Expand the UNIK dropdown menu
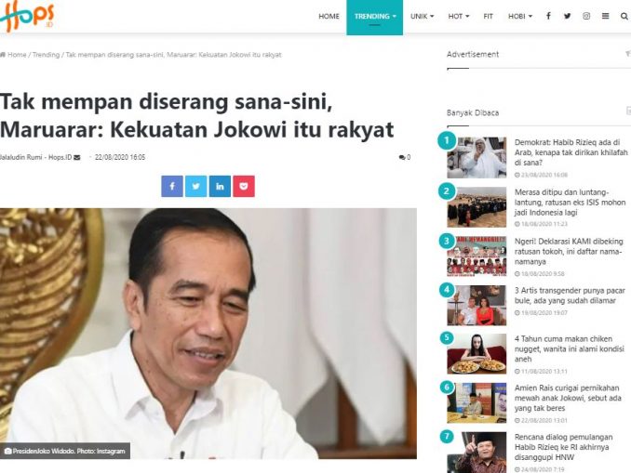The height and width of the screenshot is (473, 631). point(423,17)
